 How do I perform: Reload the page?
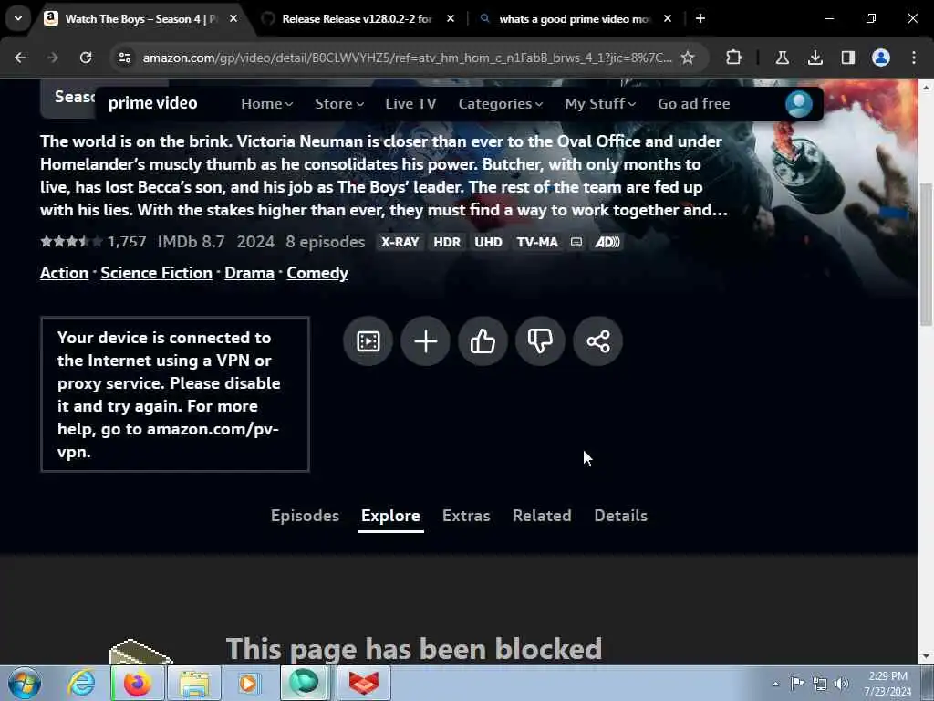point(86,58)
